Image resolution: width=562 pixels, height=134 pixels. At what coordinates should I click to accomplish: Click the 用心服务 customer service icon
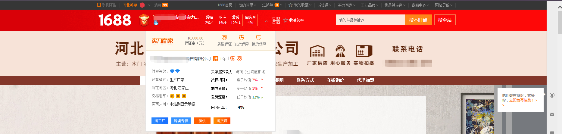[340, 51]
